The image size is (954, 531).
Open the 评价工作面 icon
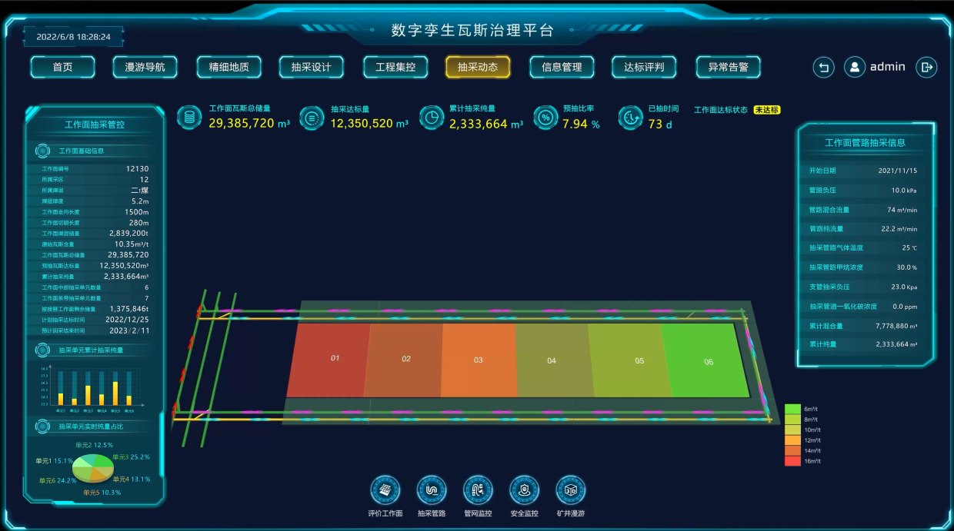(x=385, y=490)
